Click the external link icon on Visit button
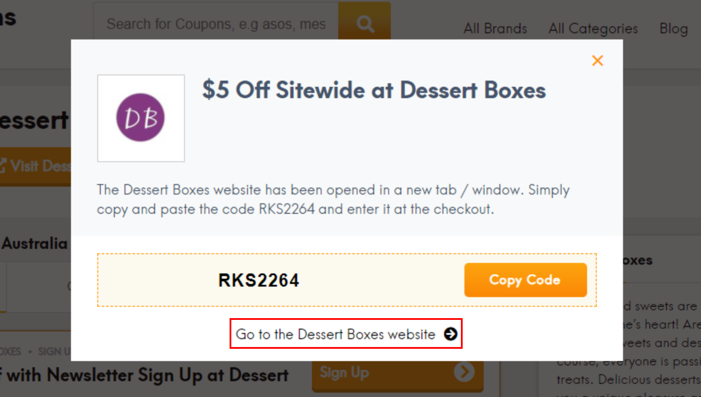This screenshot has width=701, height=397. (x=4, y=164)
